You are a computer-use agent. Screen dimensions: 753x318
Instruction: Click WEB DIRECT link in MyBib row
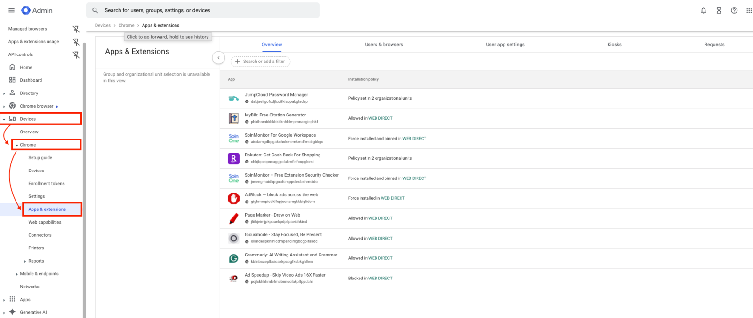pyautogui.click(x=380, y=118)
